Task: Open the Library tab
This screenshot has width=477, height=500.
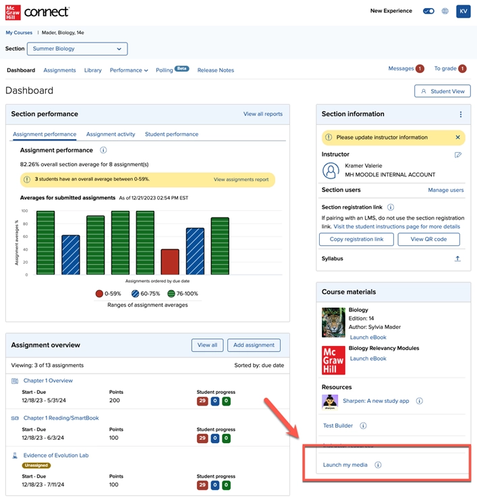Action: pos(93,70)
